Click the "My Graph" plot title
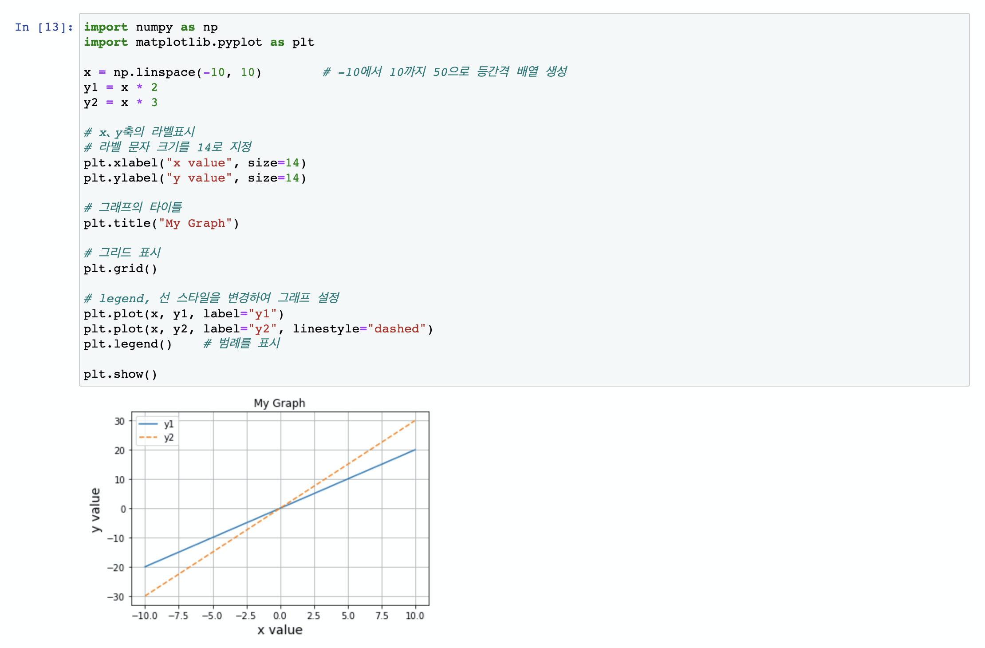The image size is (985, 648). tap(279, 403)
